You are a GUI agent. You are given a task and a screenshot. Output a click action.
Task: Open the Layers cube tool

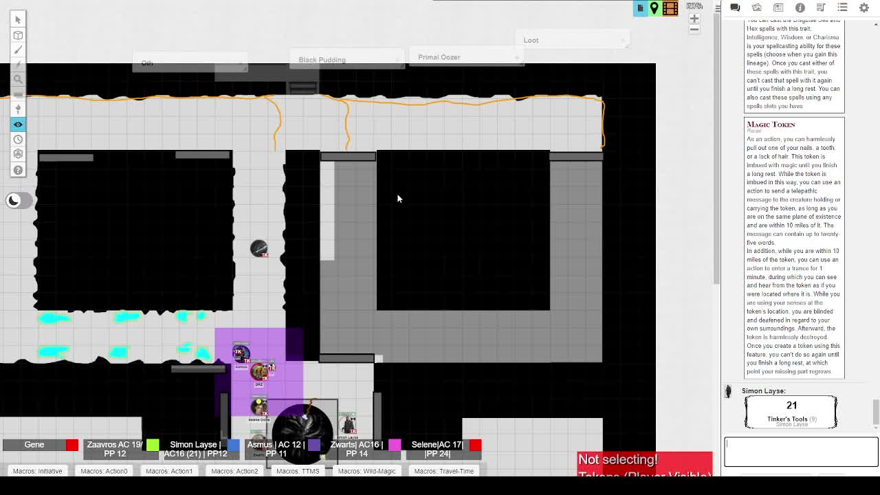pyautogui.click(x=18, y=35)
